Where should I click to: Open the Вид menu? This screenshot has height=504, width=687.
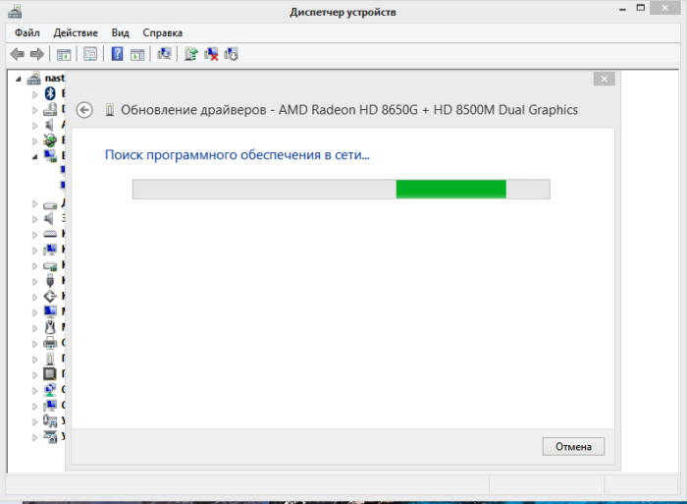tap(120, 32)
